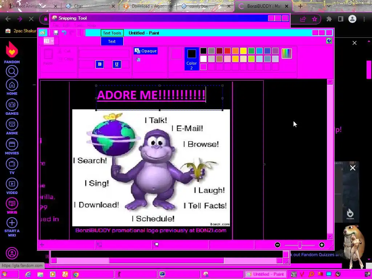This screenshot has height=279, width=372.
Task: Click the browser back arrow
Action: (8, 19)
